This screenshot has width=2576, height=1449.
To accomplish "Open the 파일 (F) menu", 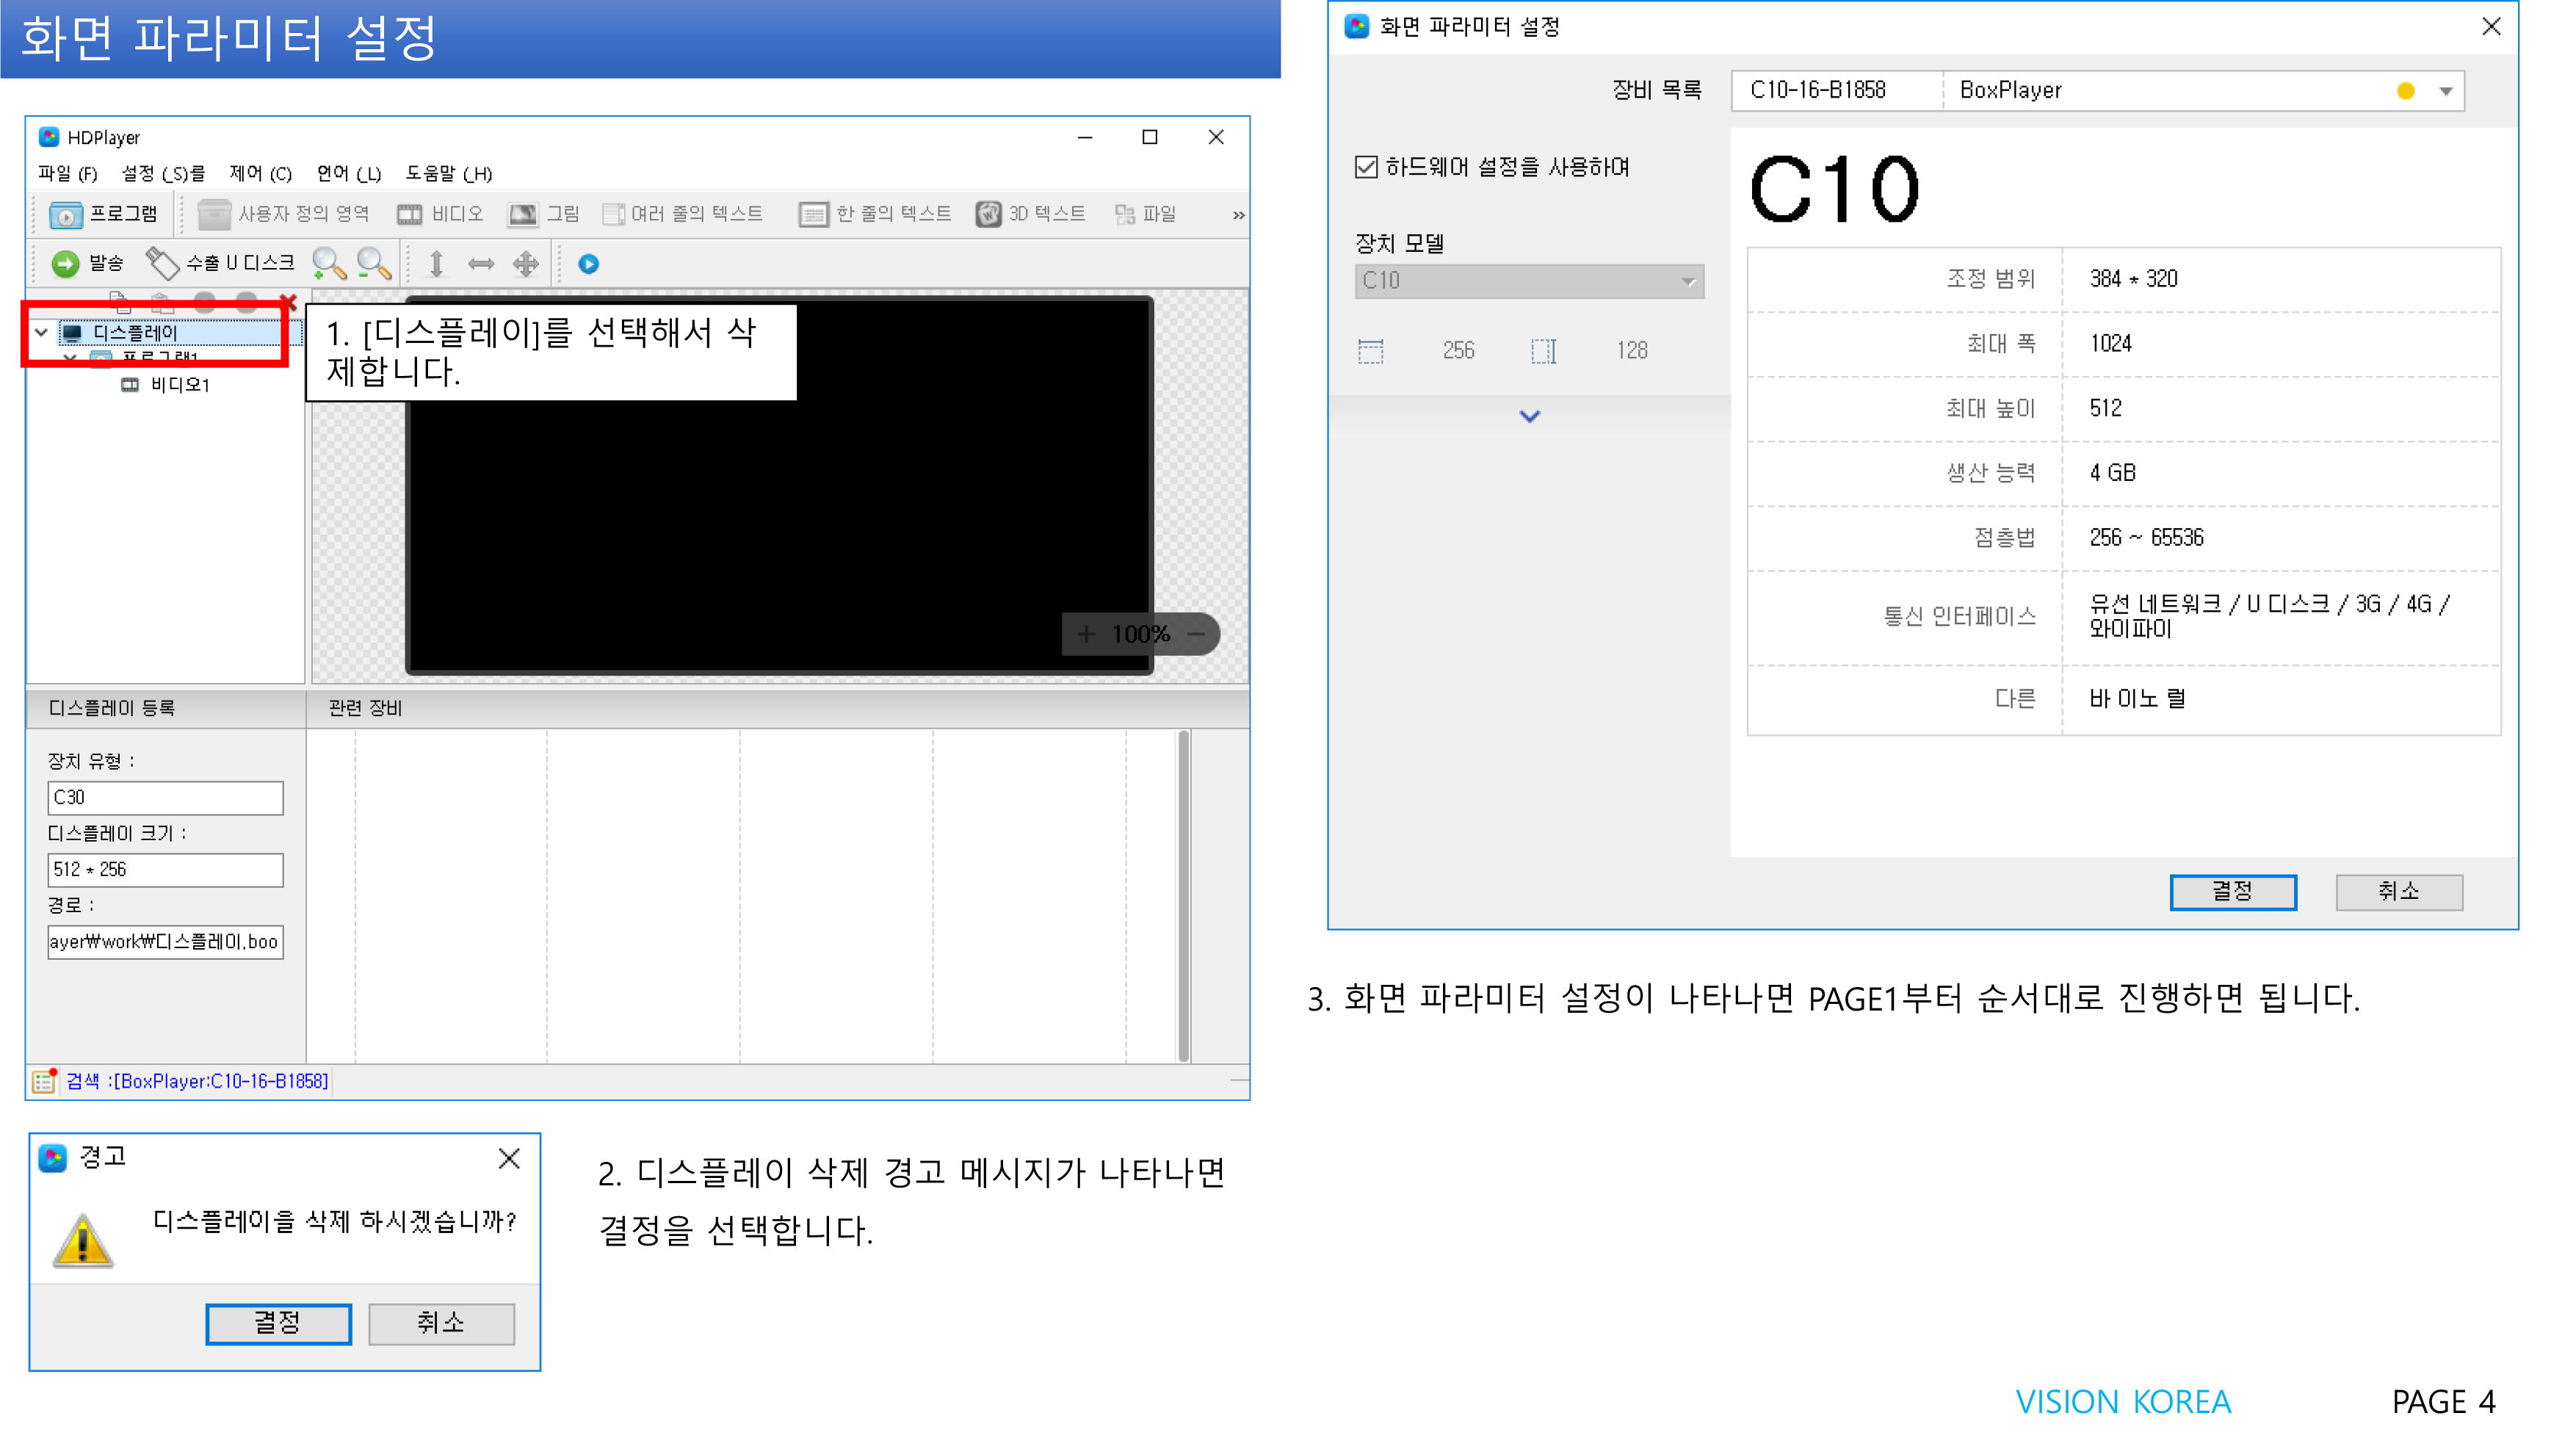I will (68, 173).
